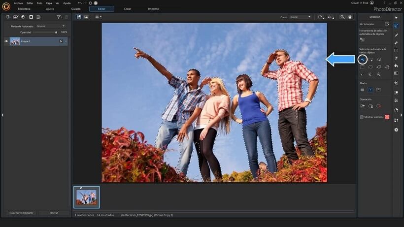The image size is (404, 227).
Task: Select the Crop tool
Action: pyautogui.click(x=396, y=83)
